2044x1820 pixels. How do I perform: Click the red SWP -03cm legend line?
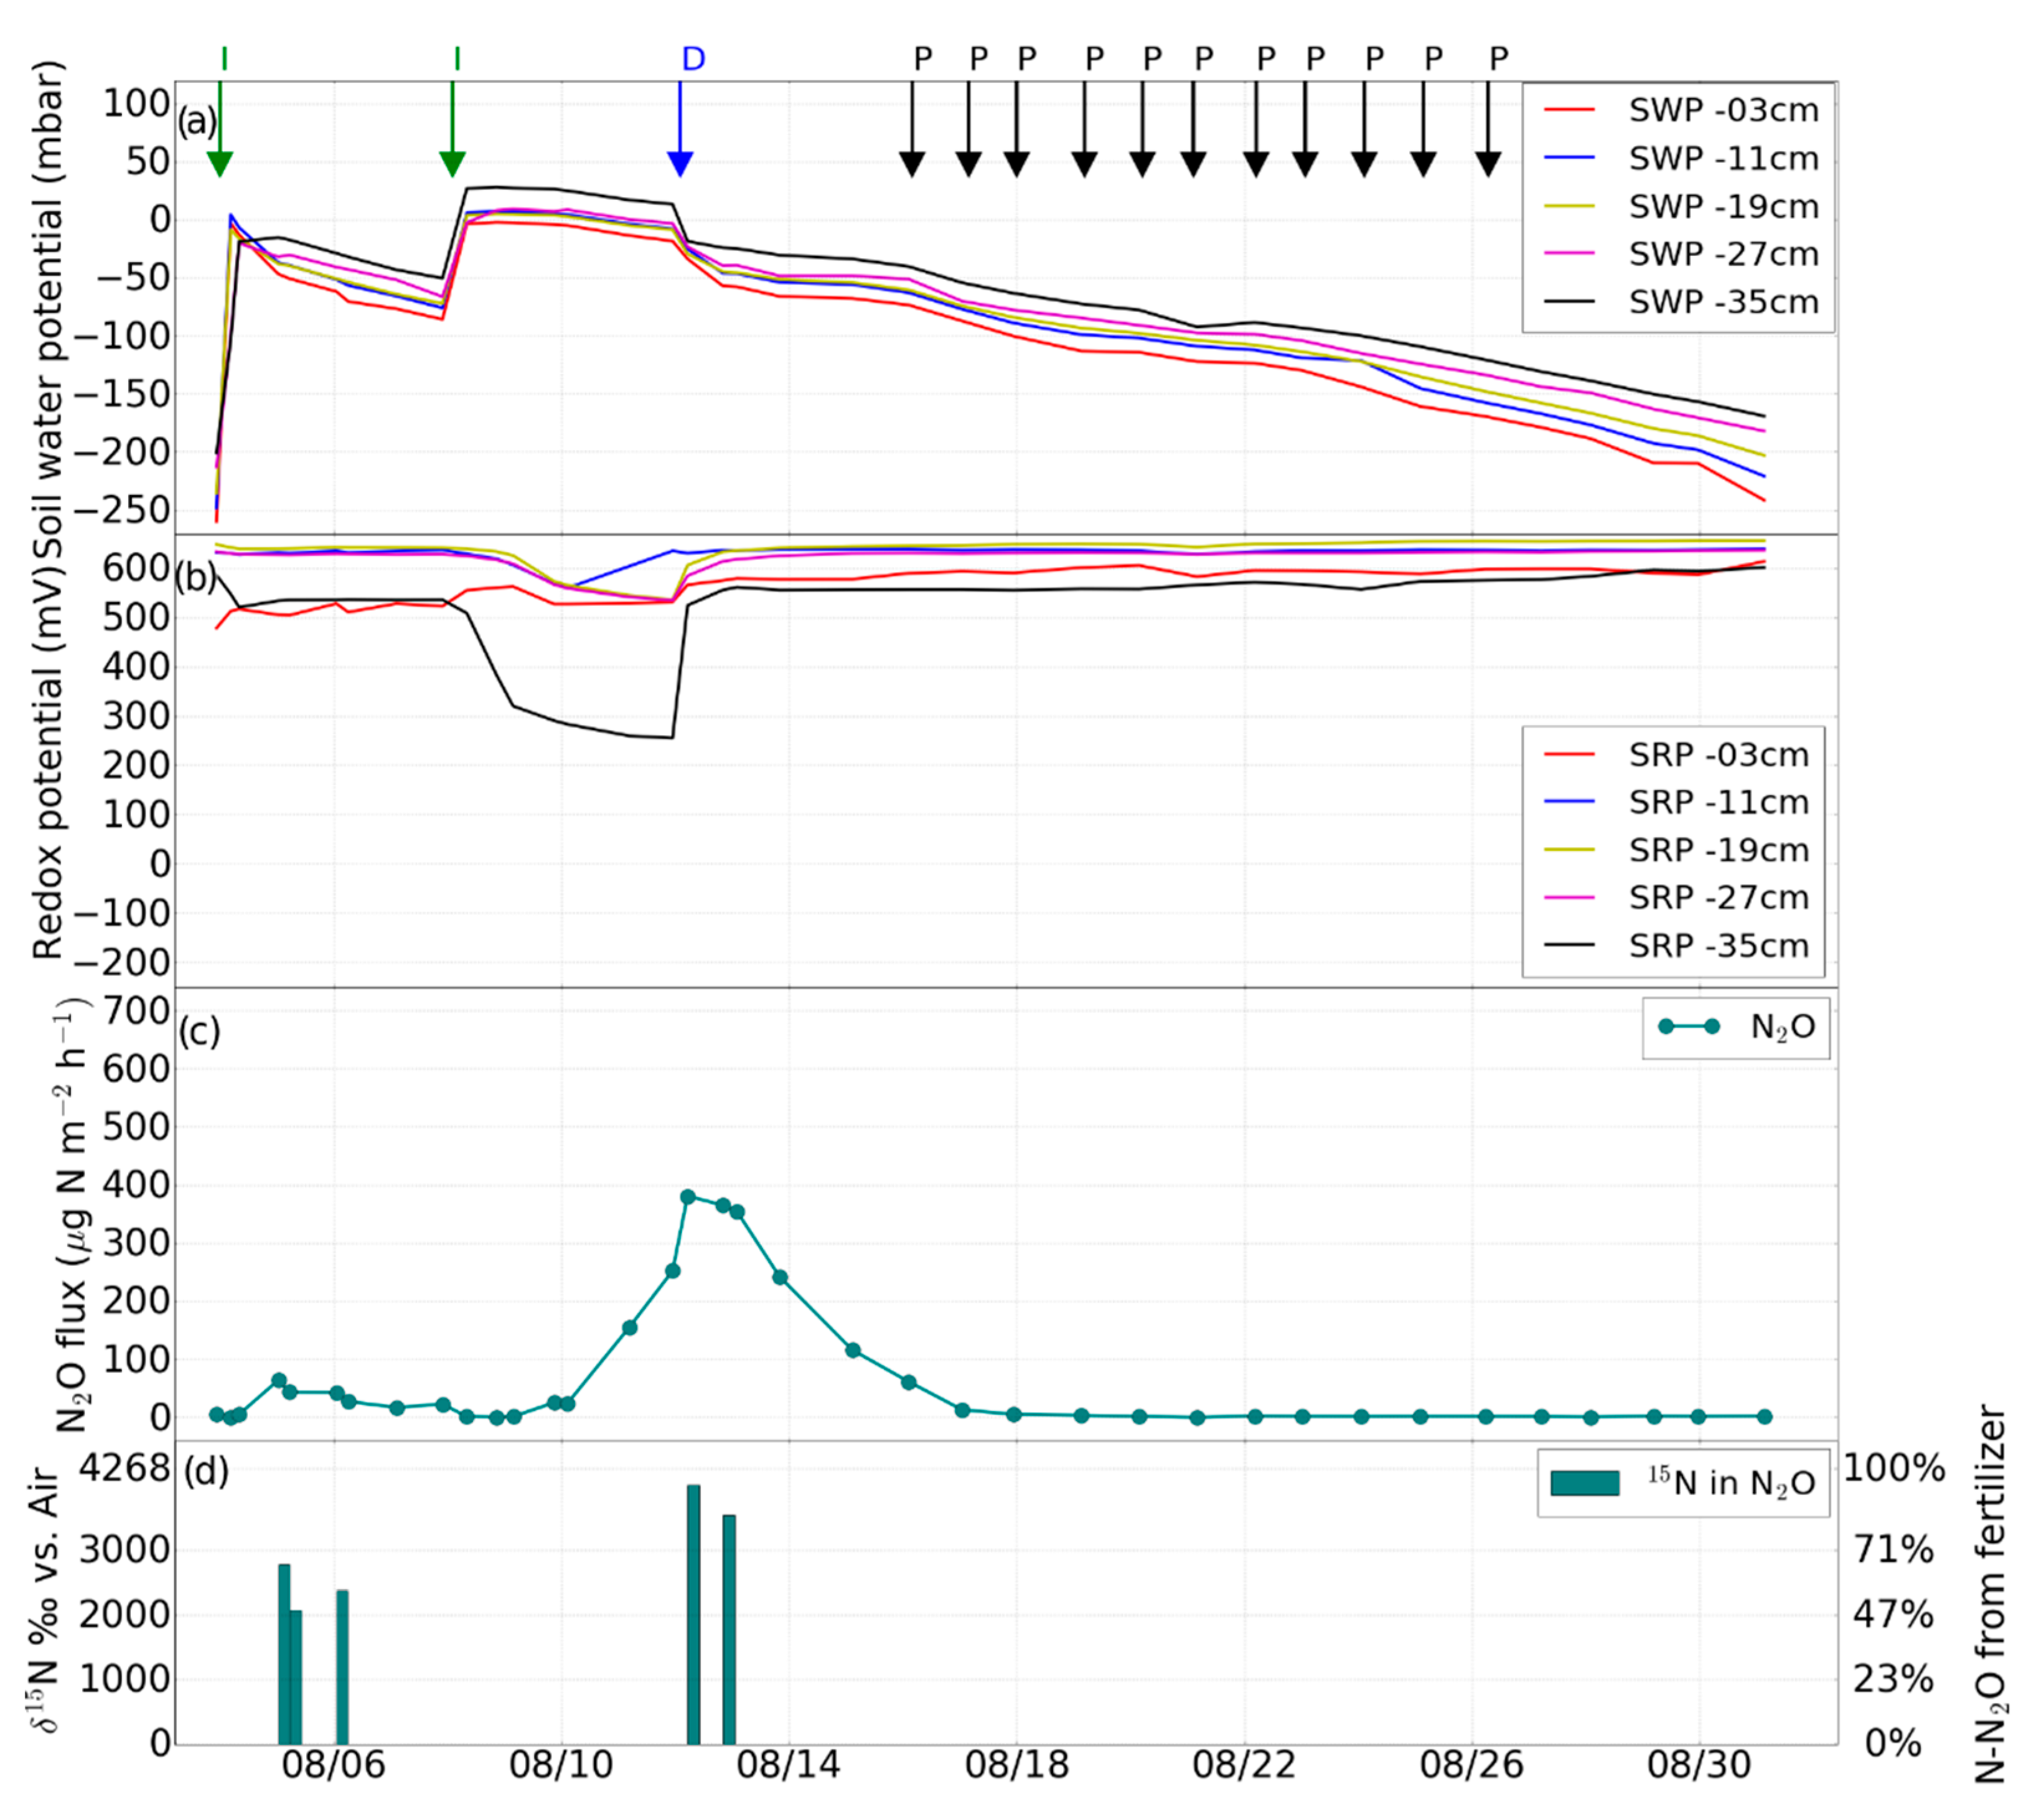(1569, 110)
